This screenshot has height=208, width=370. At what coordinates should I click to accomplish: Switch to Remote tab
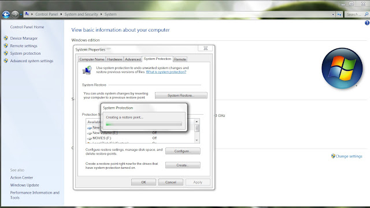[x=180, y=59]
